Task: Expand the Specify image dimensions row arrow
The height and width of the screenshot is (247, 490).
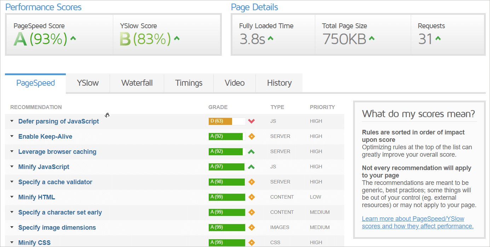Action: click(x=12, y=227)
